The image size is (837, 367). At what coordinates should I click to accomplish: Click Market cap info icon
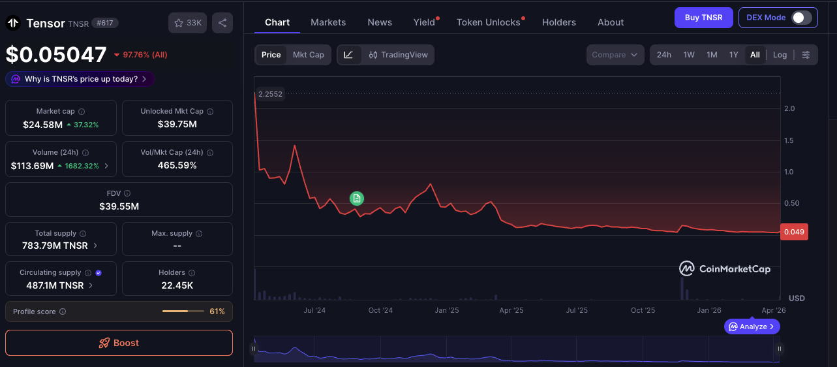[x=82, y=112]
